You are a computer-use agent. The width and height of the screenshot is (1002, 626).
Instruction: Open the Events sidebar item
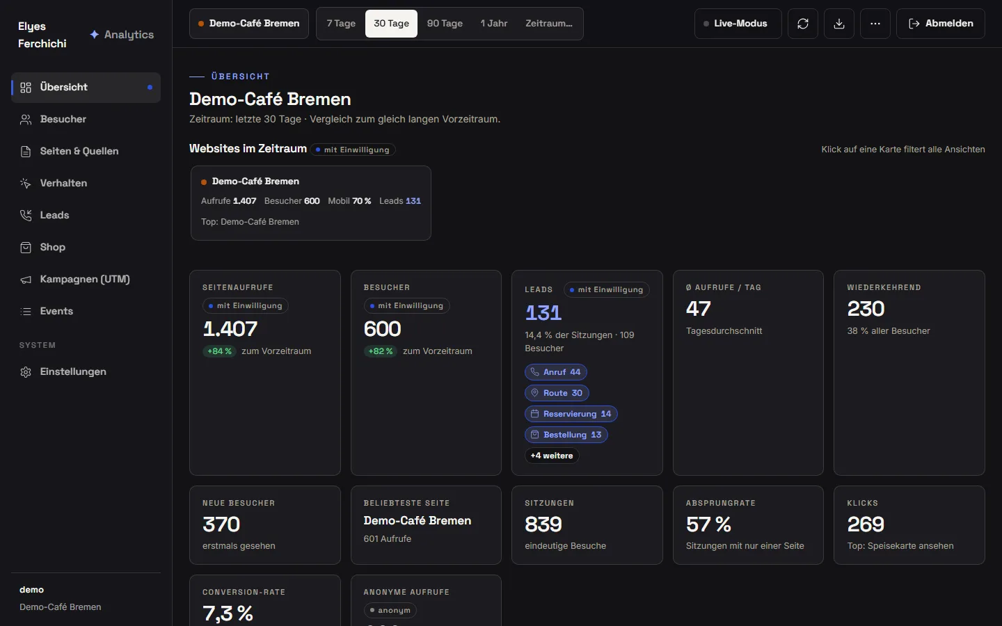tap(86, 312)
